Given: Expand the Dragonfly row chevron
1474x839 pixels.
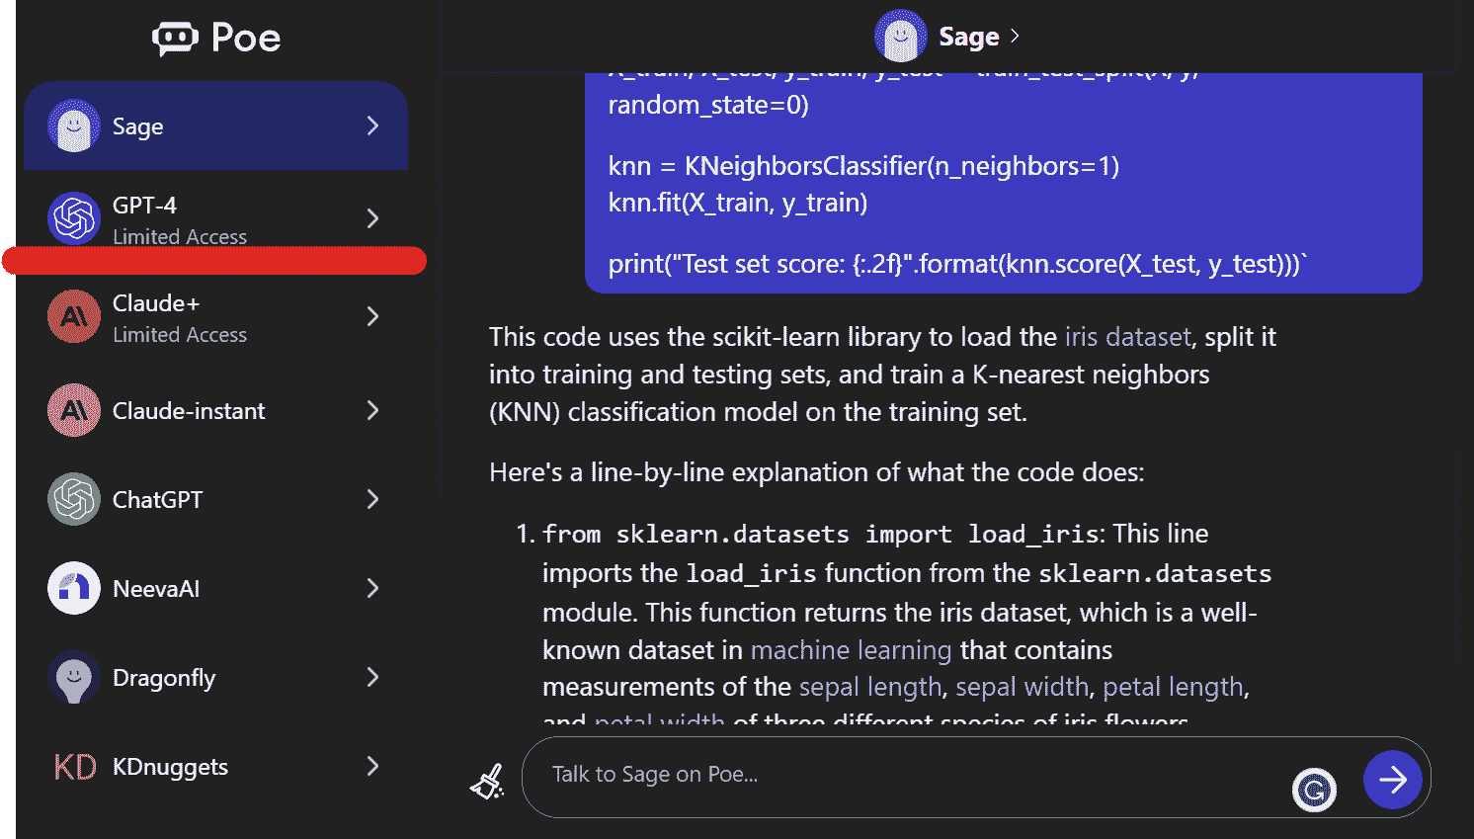Looking at the screenshot, I should click(x=372, y=677).
